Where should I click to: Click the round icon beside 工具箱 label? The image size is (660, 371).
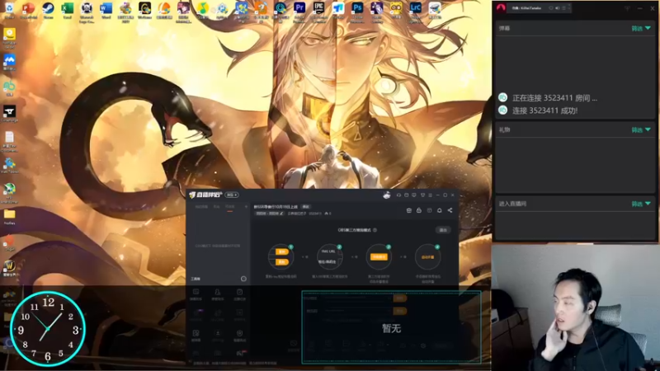click(x=243, y=279)
